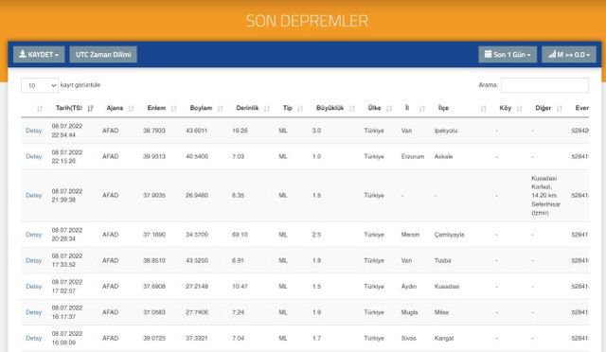Click the longitude 27.2148 cell
Viewport: 606px width, 352px height.
pyautogui.click(x=197, y=287)
